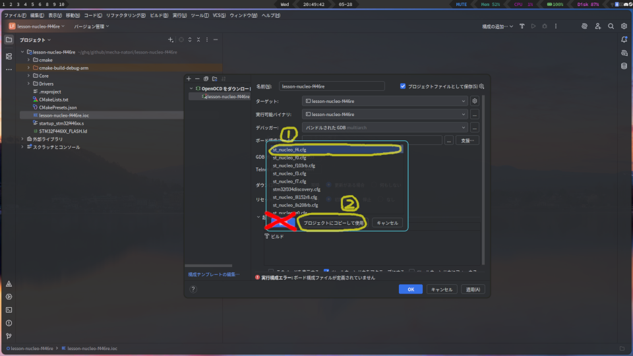633x356 pixels.
Task: Expand the Core folder
Action: pyautogui.click(x=28, y=75)
